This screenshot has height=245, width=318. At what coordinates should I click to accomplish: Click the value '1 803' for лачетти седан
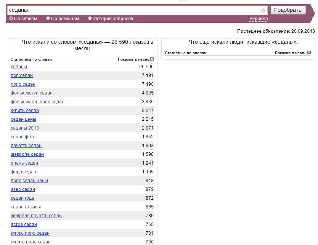(148, 146)
